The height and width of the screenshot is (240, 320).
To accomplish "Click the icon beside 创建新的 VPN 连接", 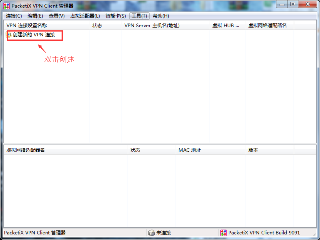I will 9,35.
